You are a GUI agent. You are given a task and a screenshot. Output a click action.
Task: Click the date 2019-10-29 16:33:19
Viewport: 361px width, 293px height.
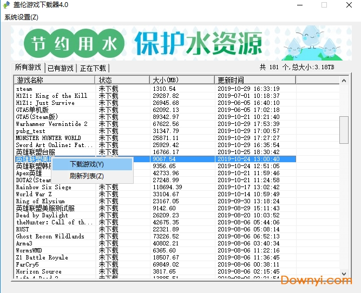click(x=248, y=89)
